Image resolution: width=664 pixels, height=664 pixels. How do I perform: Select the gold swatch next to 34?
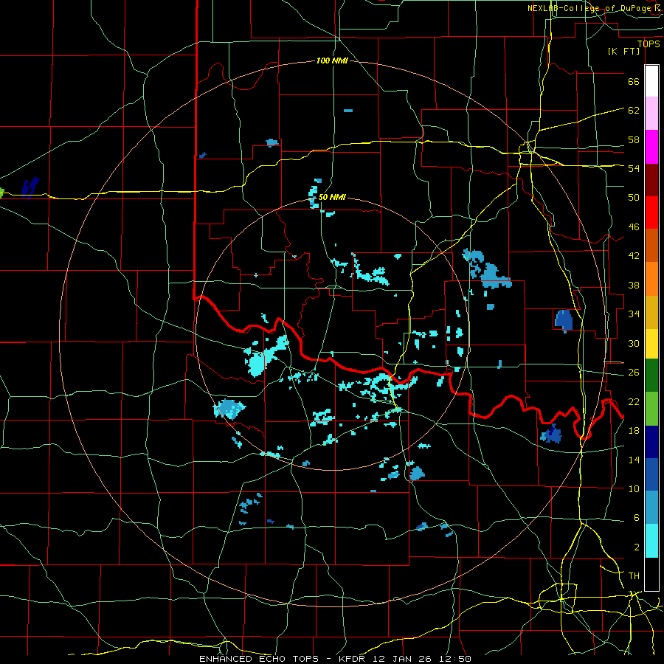[x=651, y=312]
